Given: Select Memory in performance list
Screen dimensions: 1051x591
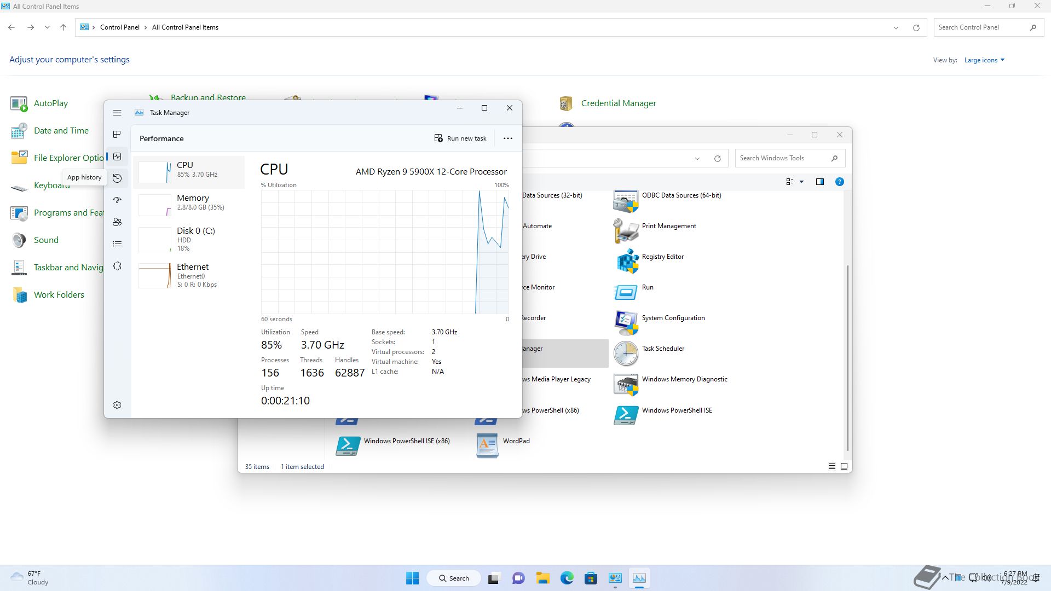Looking at the screenshot, I should [x=189, y=205].
